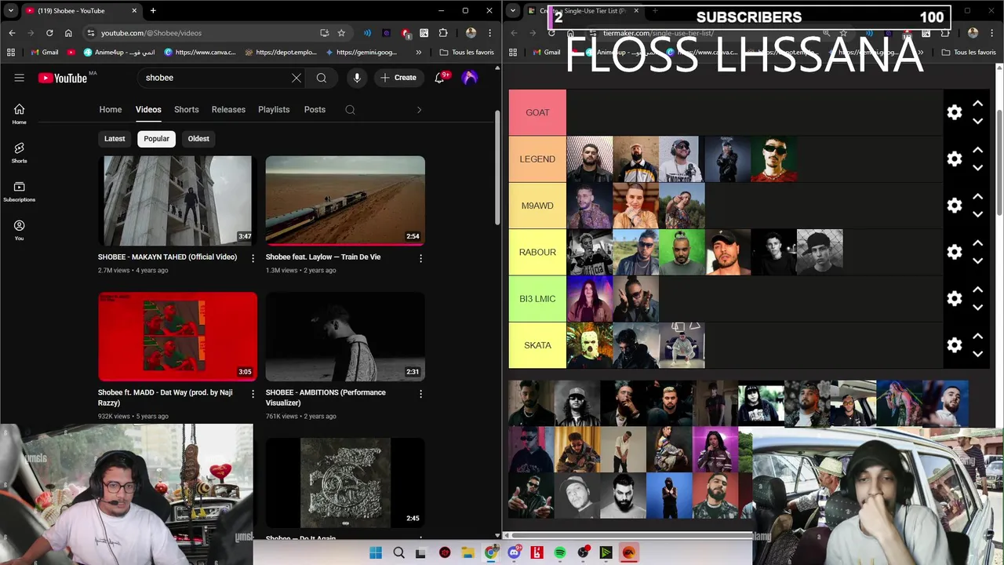Move SKATA tier row down
Viewport: 1004px width, 565px height.
coord(977,354)
